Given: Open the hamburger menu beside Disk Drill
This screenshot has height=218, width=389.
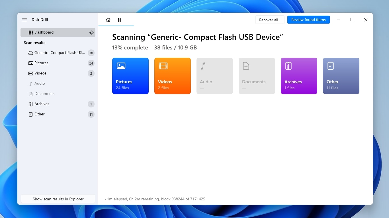Looking at the screenshot, I should [x=24, y=20].
